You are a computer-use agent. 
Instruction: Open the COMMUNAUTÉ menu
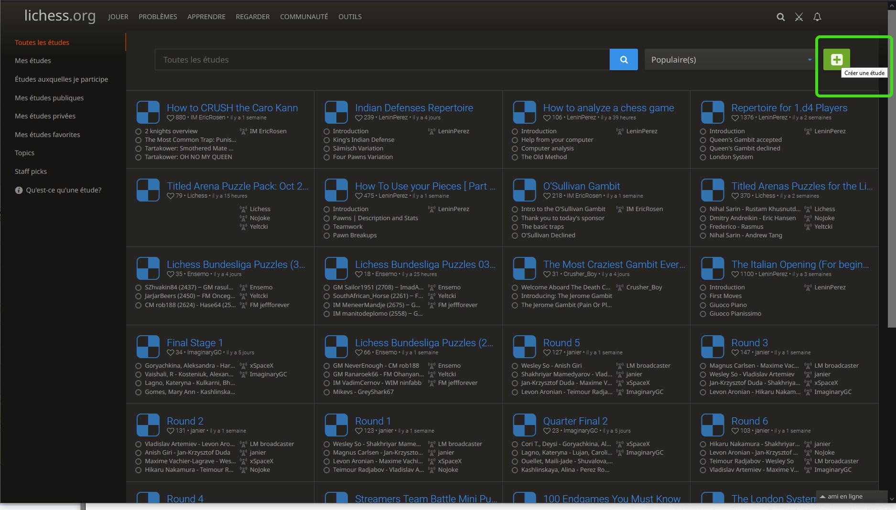click(x=304, y=17)
